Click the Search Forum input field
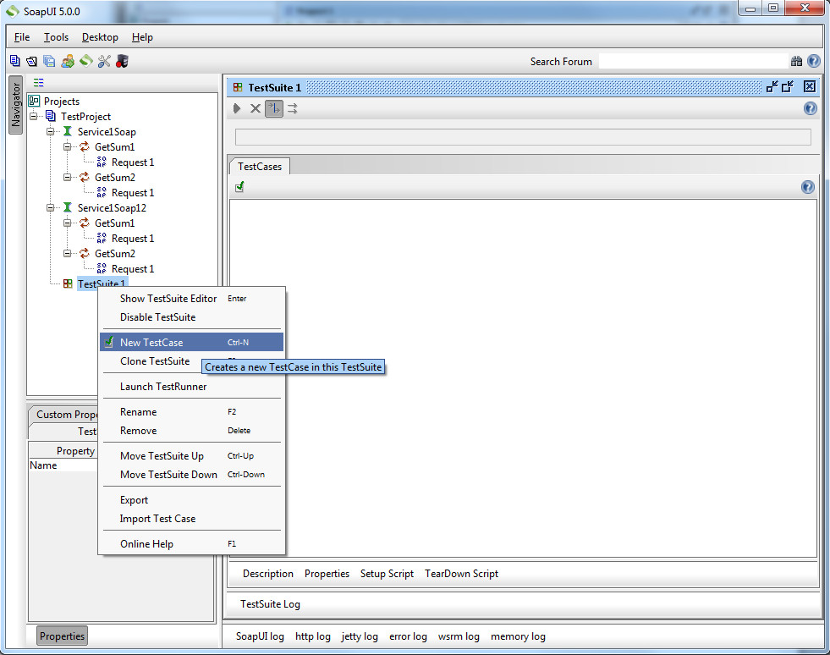Image resolution: width=830 pixels, height=655 pixels. [x=692, y=61]
